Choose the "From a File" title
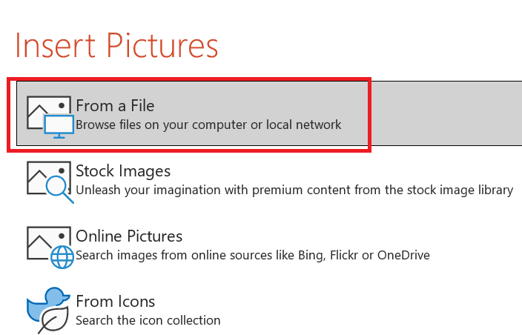The width and height of the screenshot is (522, 335). pyautogui.click(x=115, y=106)
